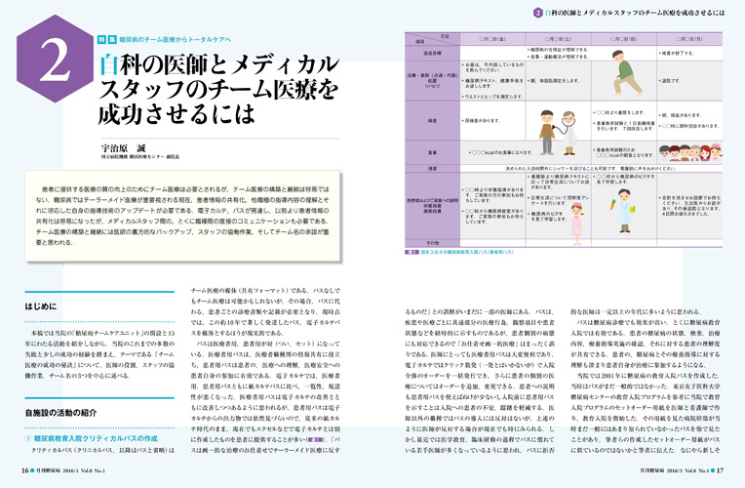This screenshot has height=488, width=745.
Task: Click the 達成目標 row label in the table
Action: tap(432, 54)
